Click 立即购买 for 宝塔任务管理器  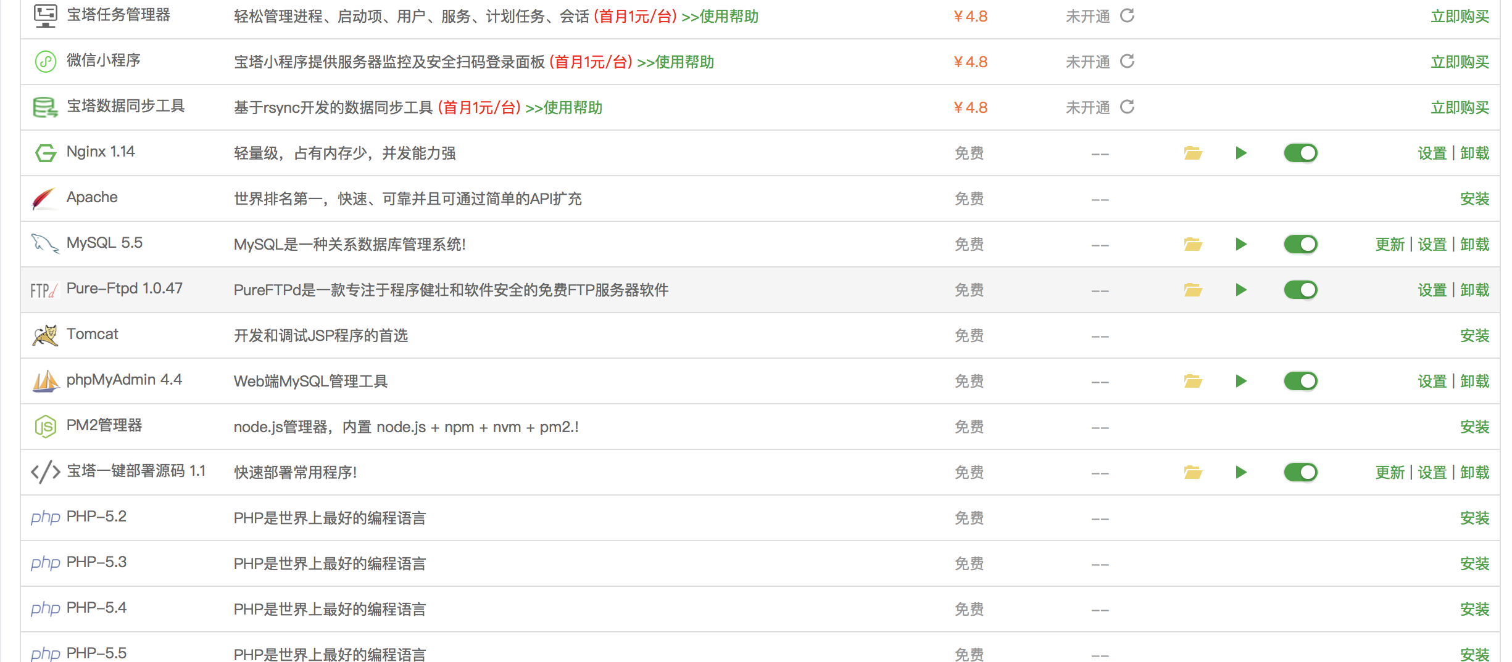[x=1460, y=17]
